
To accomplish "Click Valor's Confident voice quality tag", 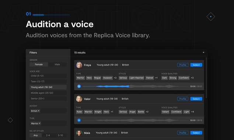I will [177, 112].
